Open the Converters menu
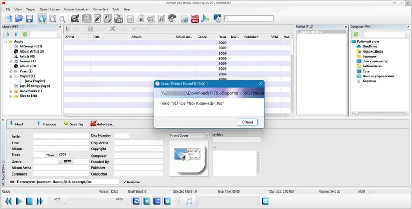412x209 pixels. pos(100,9)
